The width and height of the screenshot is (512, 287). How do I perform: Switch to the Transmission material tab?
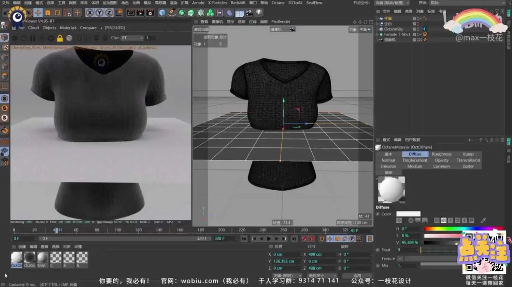pos(468,160)
